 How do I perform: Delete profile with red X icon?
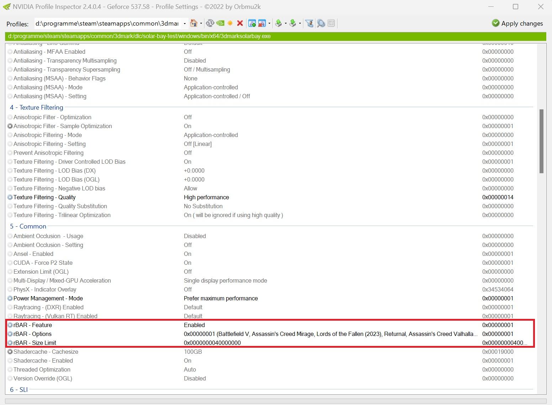[240, 23]
